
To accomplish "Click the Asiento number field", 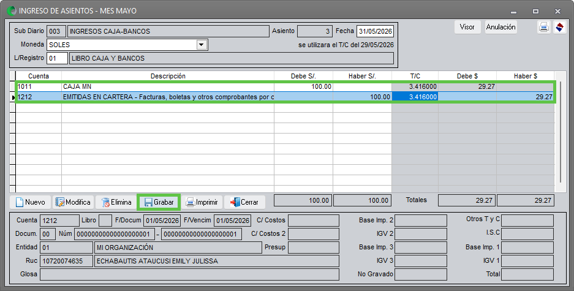I will click(314, 31).
